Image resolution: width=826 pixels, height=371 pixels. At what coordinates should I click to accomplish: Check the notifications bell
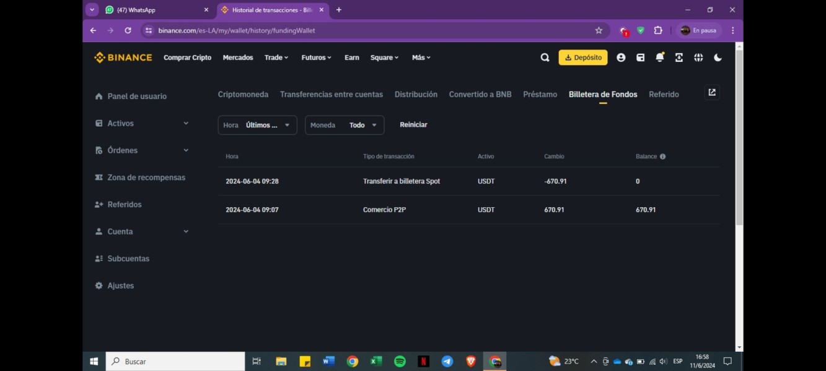point(659,58)
